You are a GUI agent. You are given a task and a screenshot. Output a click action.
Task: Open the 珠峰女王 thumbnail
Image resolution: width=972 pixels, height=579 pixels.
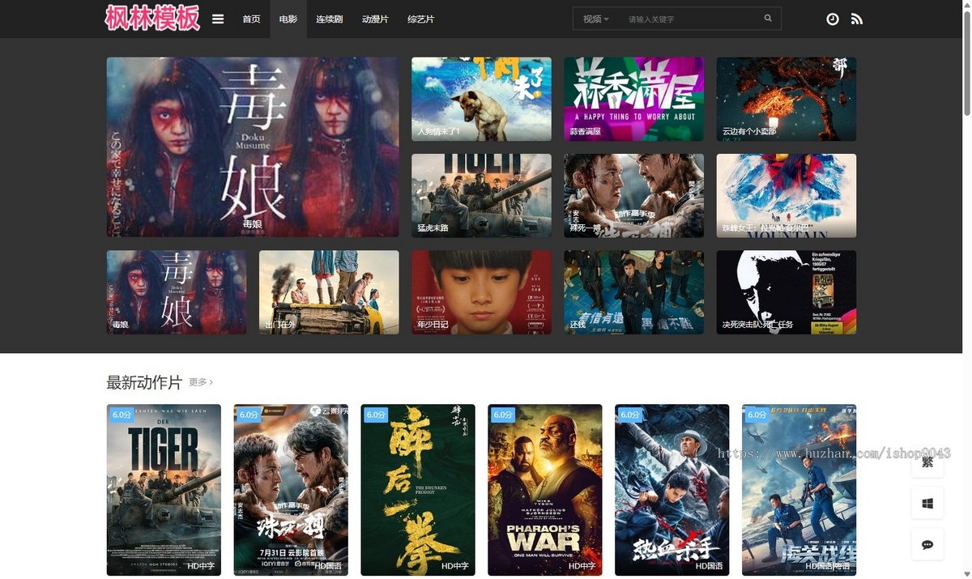pyautogui.click(x=786, y=195)
